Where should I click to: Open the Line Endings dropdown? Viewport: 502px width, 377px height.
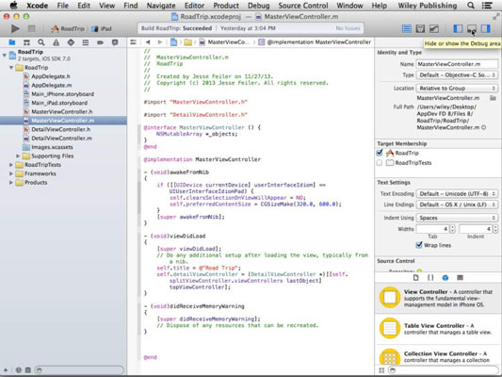pyautogui.click(x=457, y=205)
